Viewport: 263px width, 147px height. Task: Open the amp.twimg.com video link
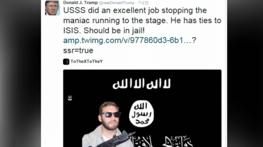point(129,40)
